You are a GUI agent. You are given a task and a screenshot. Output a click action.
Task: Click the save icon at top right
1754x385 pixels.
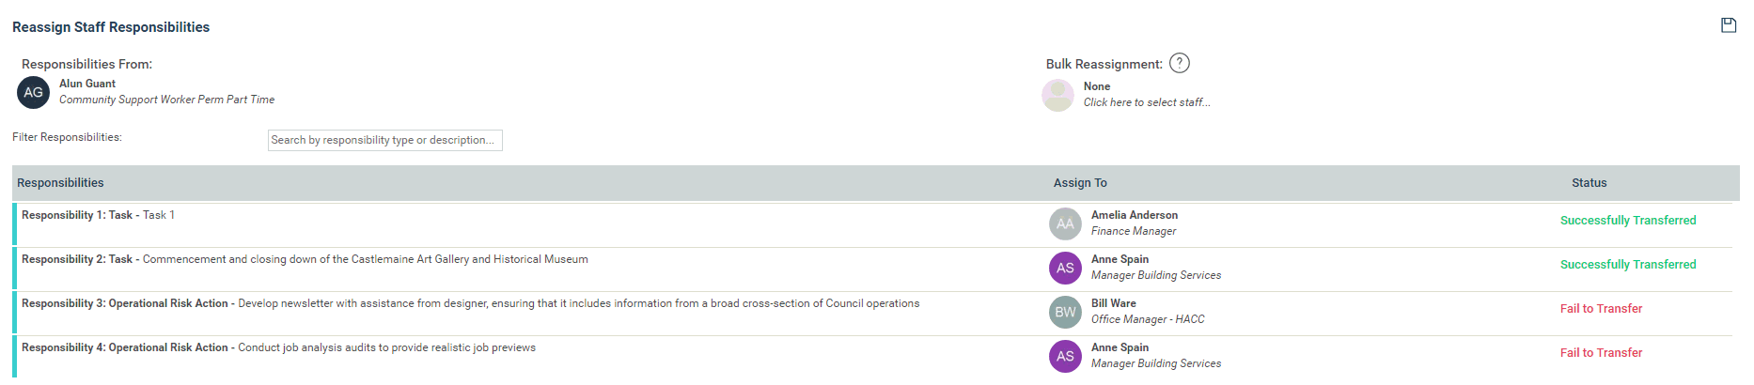click(1728, 25)
